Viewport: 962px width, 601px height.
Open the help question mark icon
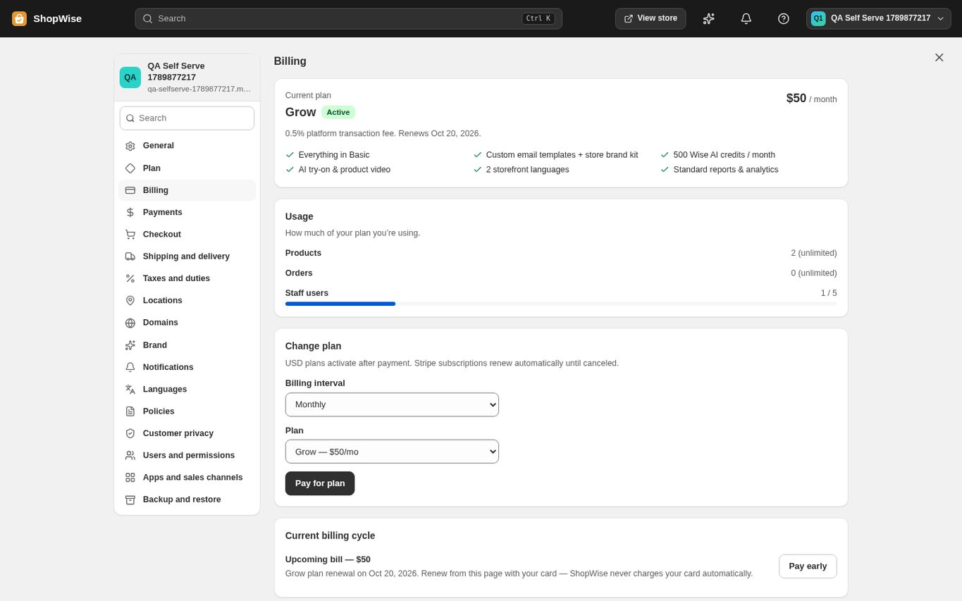click(x=784, y=18)
